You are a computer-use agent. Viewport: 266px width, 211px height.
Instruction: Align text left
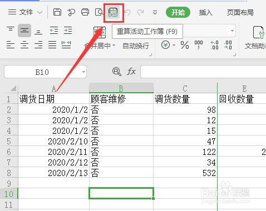coord(11,45)
